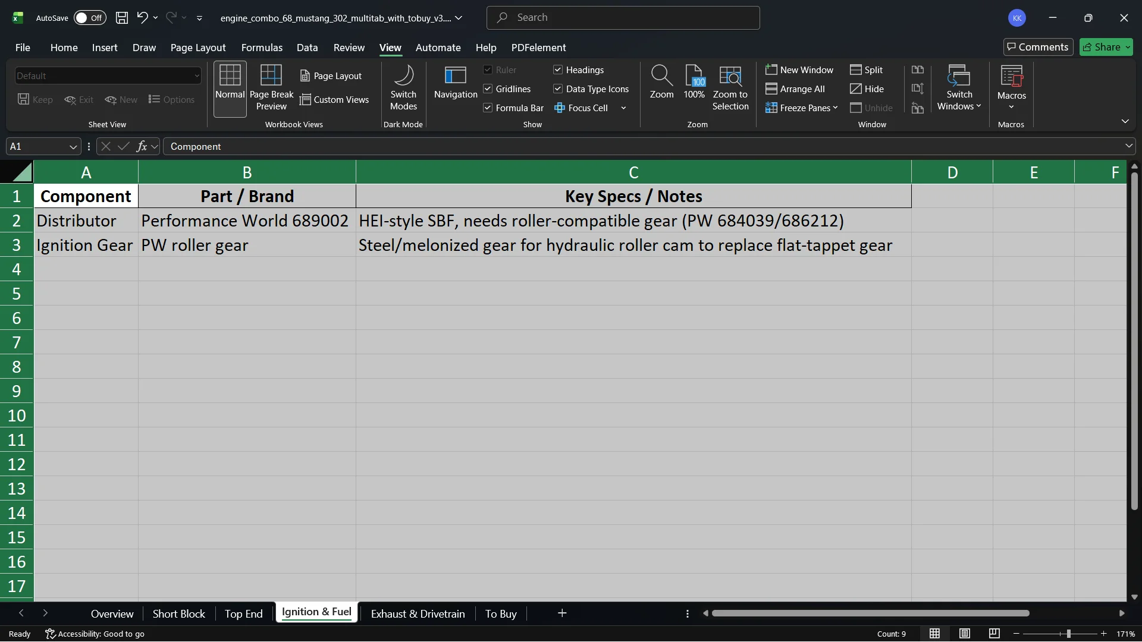1142x642 pixels.
Task: Zoom out with the minus icon
Action: [x=1016, y=634]
